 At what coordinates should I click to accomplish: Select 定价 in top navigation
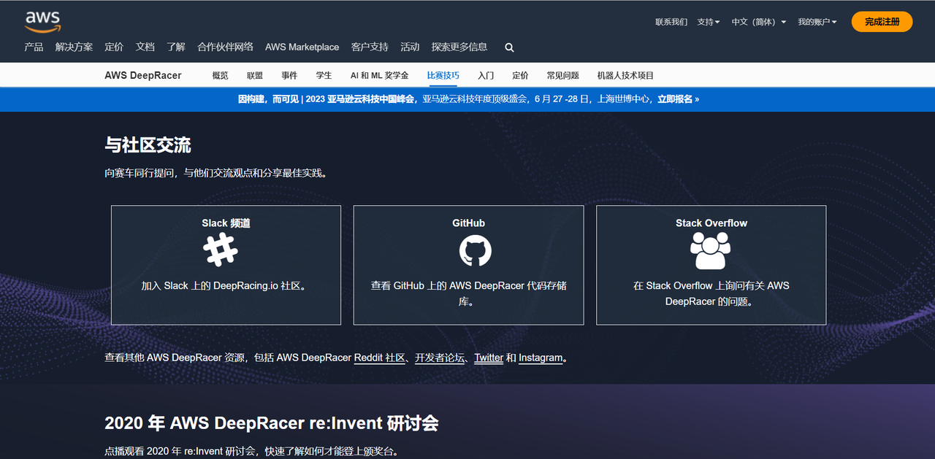coord(114,47)
